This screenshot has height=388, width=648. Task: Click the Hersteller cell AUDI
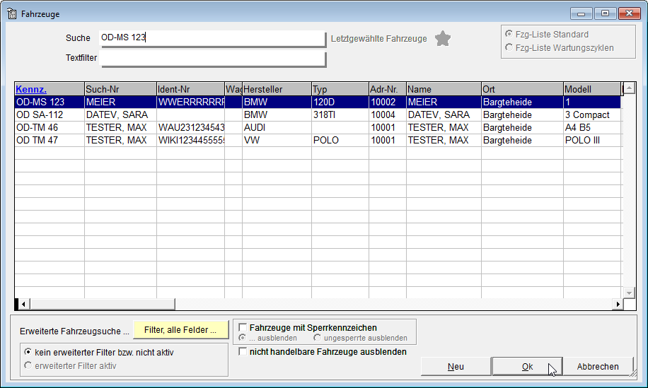click(277, 127)
